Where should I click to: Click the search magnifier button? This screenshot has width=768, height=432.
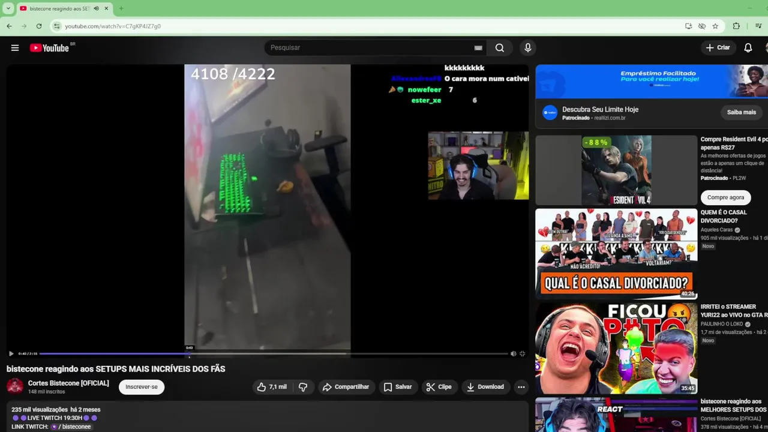coord(500,47)
